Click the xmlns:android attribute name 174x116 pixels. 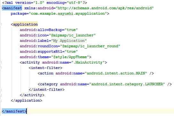pos(39,8)
